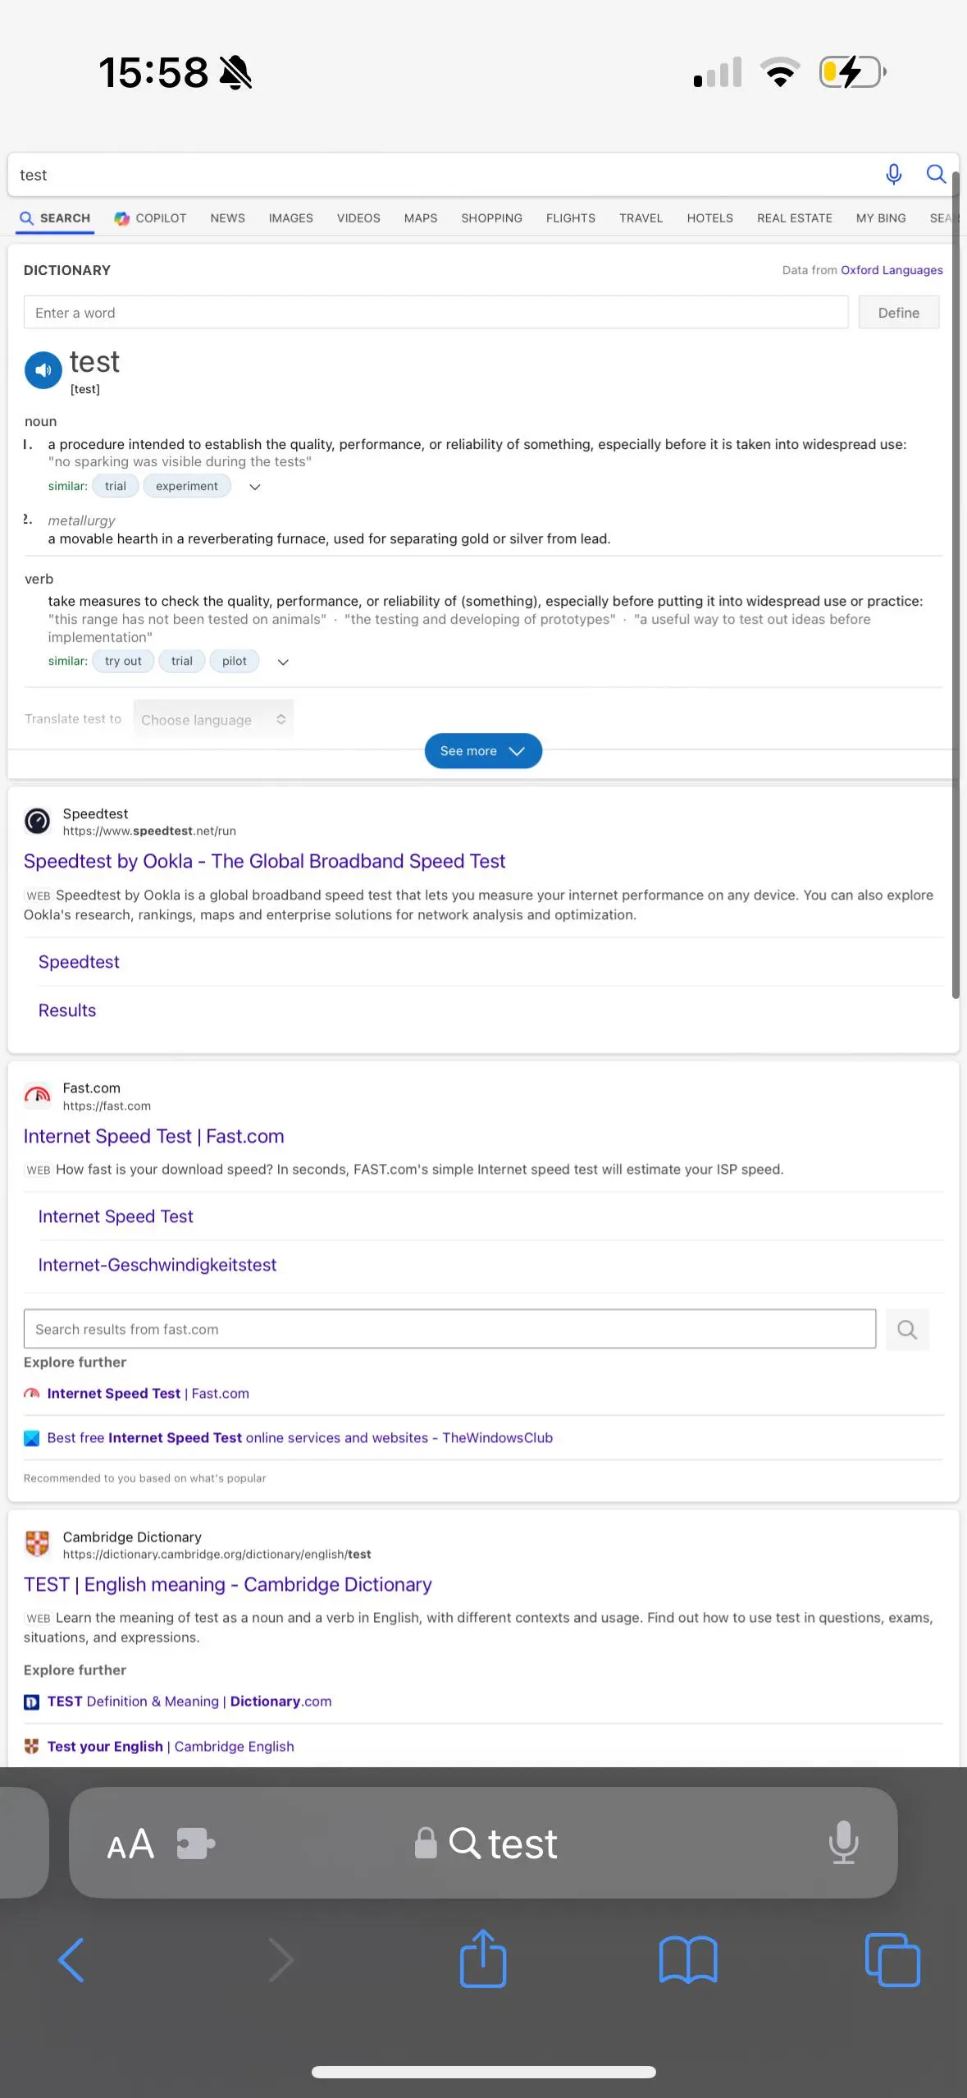The width and height of the screenshot is (967, 2098).
Task: Tap the Bing search magnifier icon
Action: 935,174
